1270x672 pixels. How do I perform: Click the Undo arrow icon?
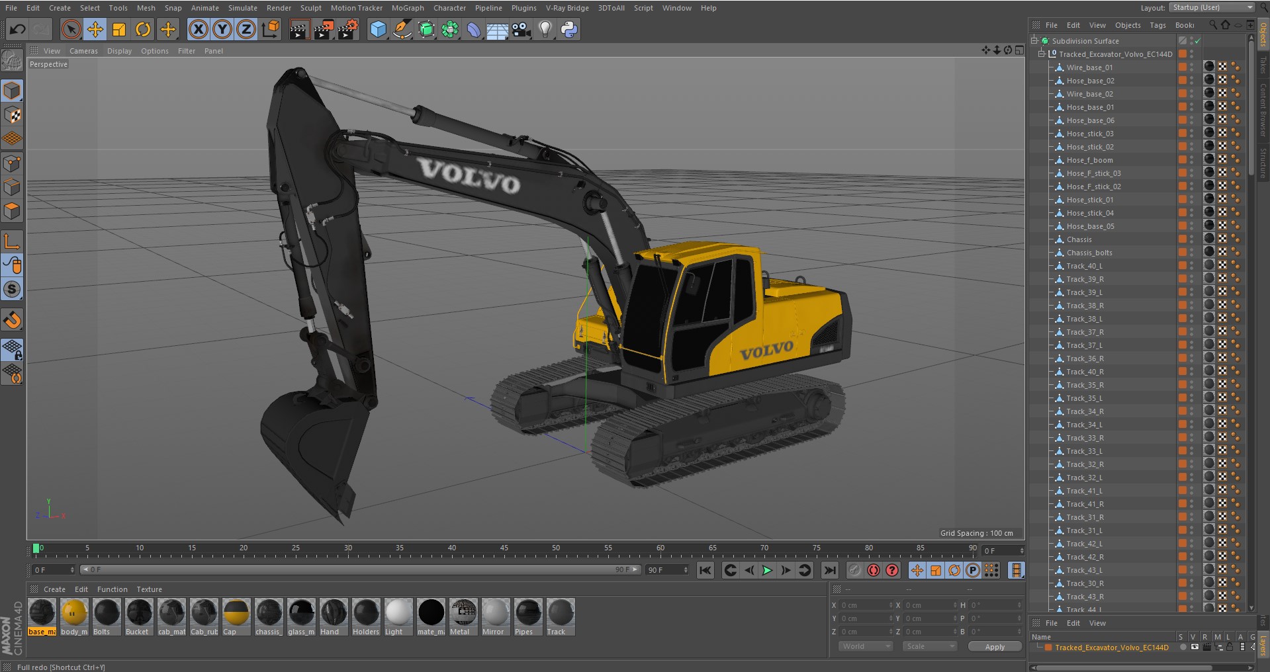point(18,29)
